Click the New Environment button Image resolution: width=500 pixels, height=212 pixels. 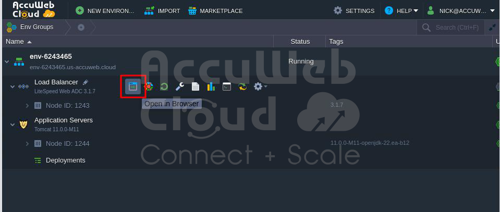point(105,10)
